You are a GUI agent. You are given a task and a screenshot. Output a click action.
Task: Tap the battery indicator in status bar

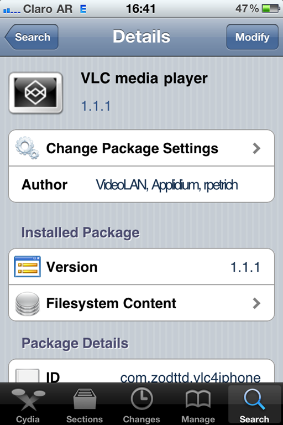point(270,9)
